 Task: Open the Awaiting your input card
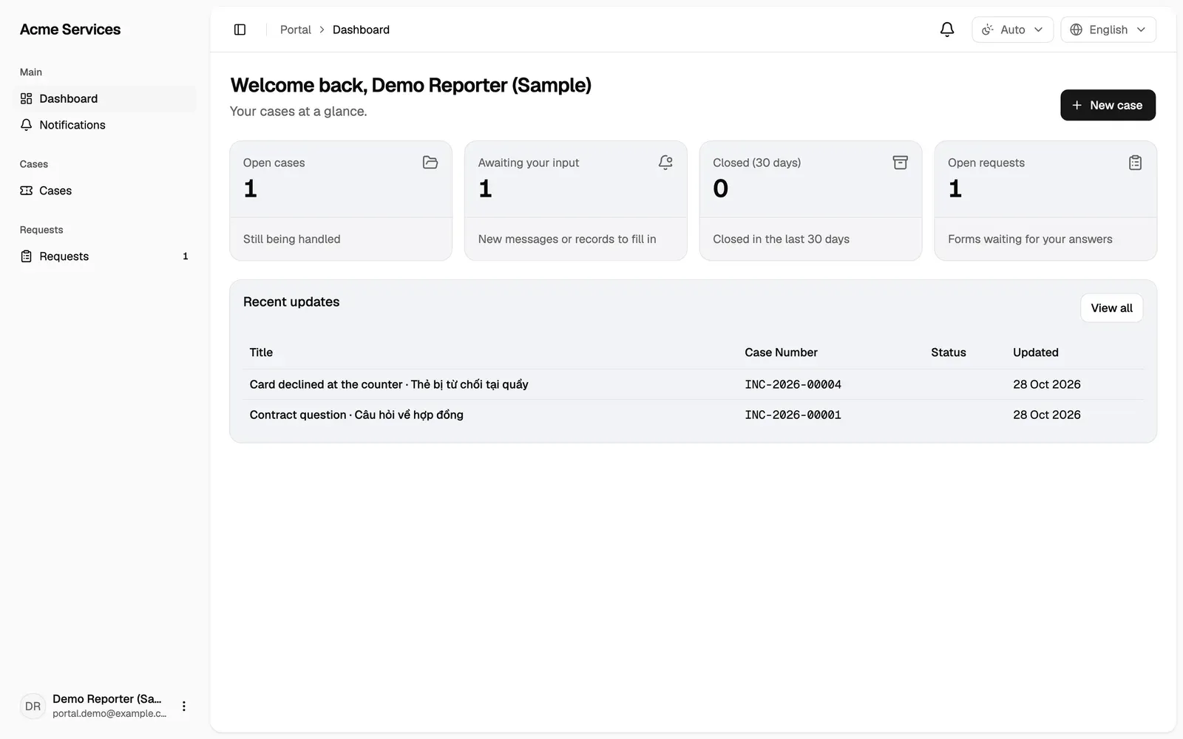click(575, 201)
